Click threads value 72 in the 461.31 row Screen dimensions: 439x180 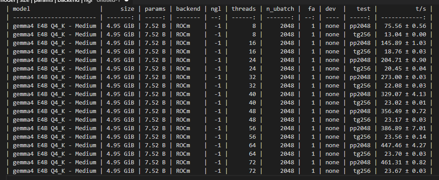click(252, 162)
